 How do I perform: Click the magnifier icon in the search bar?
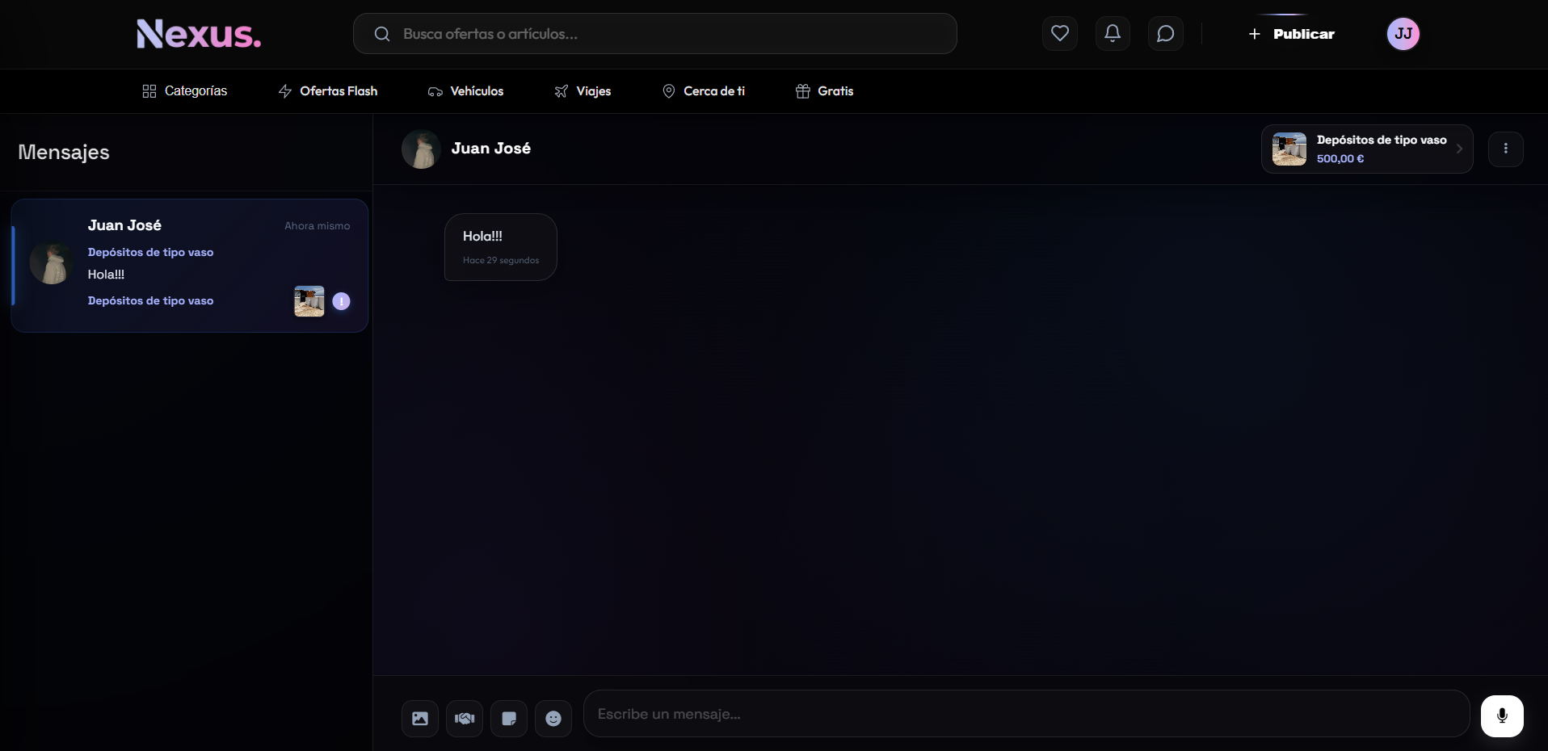coord(382,34)
